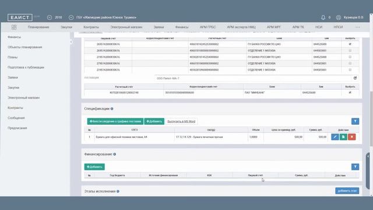This screenshot has width=373, height=210.
Task: Open the user profile icon by Кузнецов В.В.
Action: click(338, 17)
